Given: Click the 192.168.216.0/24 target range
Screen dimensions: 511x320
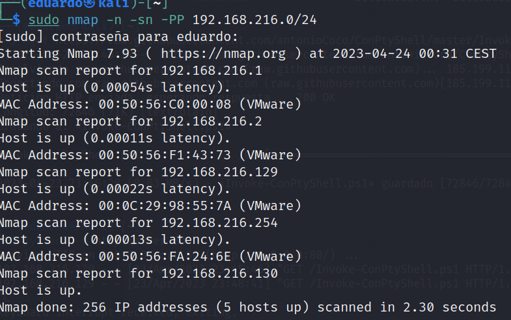Looking at the screenshot, I should pos(255,20).
